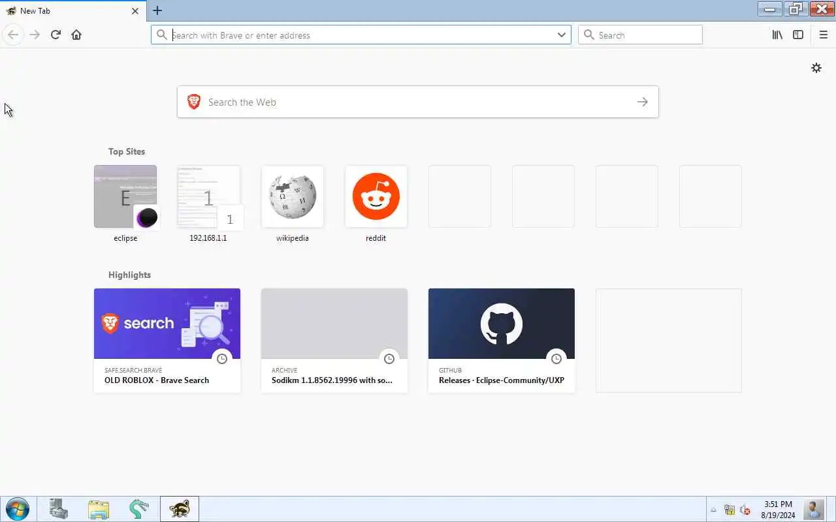The height and width of the screenshot is (522, 836).
Task: Click the user picture icon in taskbar corner
Action: [x=814, y=509]
